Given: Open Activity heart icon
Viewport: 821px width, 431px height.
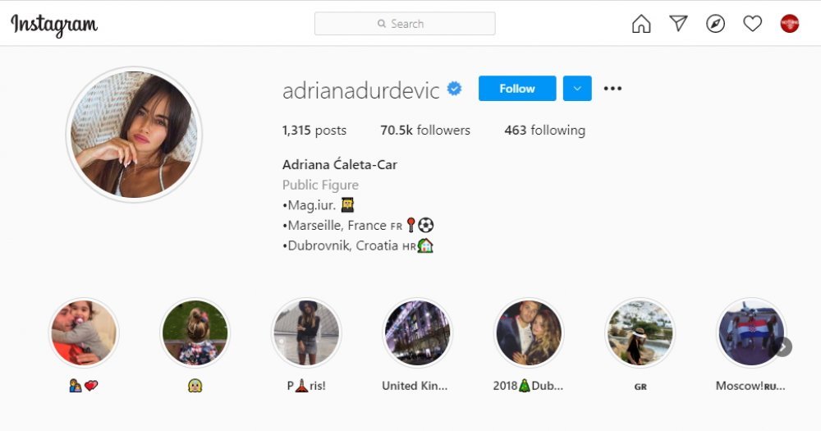Looking at the screenshot, I should 752,24.
